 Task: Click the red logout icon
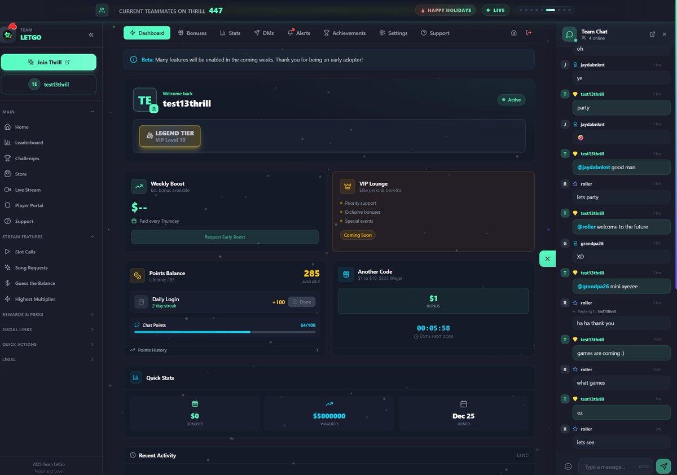tap(529, 33)
